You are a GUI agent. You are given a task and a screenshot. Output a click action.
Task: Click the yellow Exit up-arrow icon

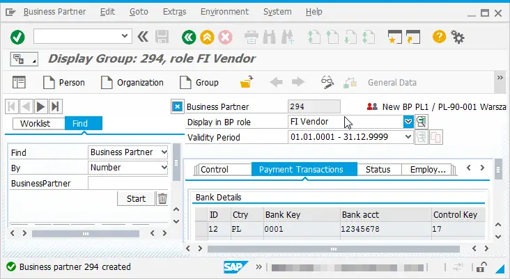tap(207, 37)
